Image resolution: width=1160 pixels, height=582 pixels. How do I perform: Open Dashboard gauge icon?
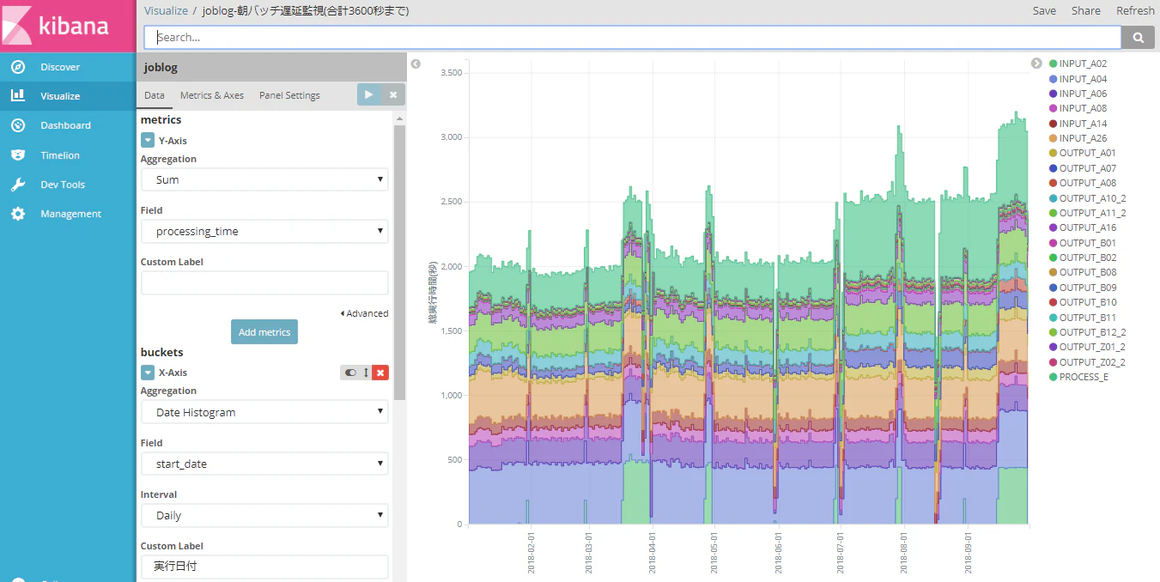tap(18, 125)
